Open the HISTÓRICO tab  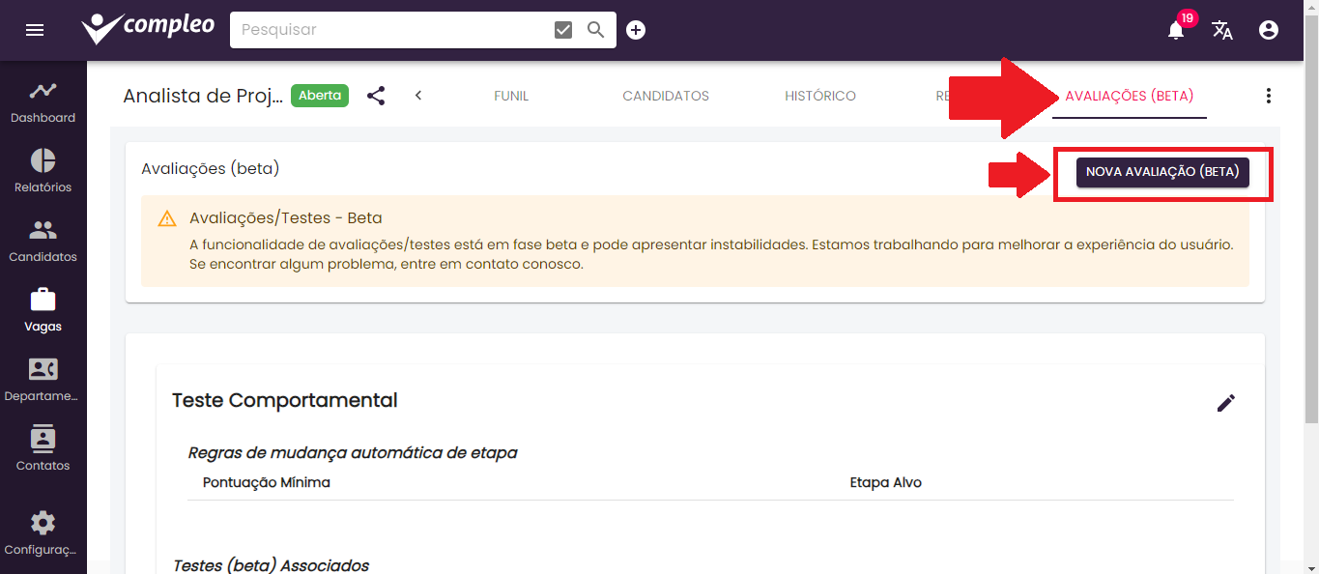click(819, 96)
